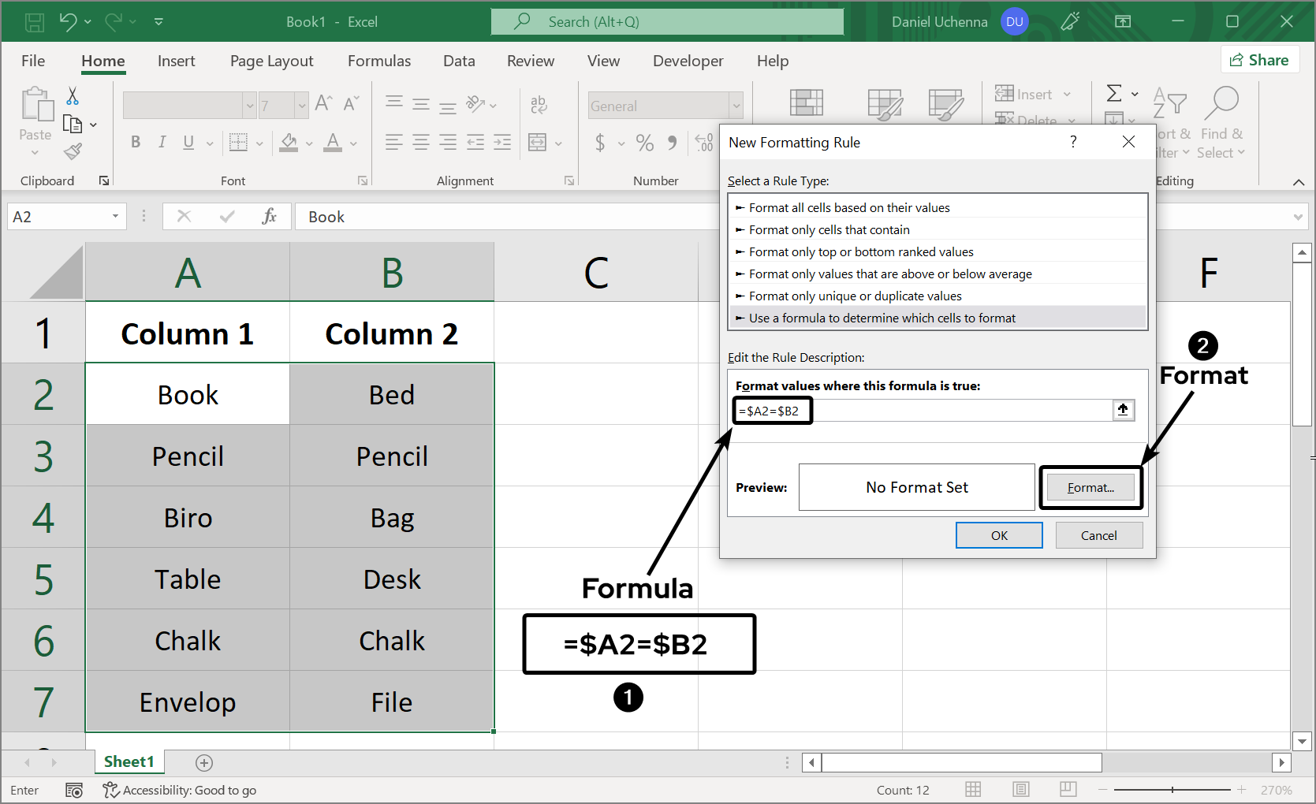Toggle Underline formatting
This screenshot has width=1316, height=804.
188,143
